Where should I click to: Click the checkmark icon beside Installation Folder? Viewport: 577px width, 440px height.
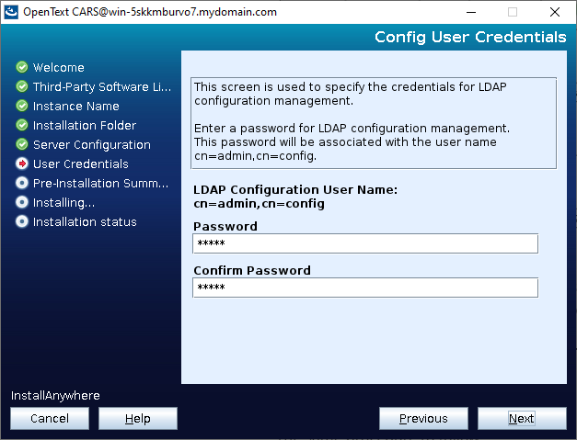22,125
